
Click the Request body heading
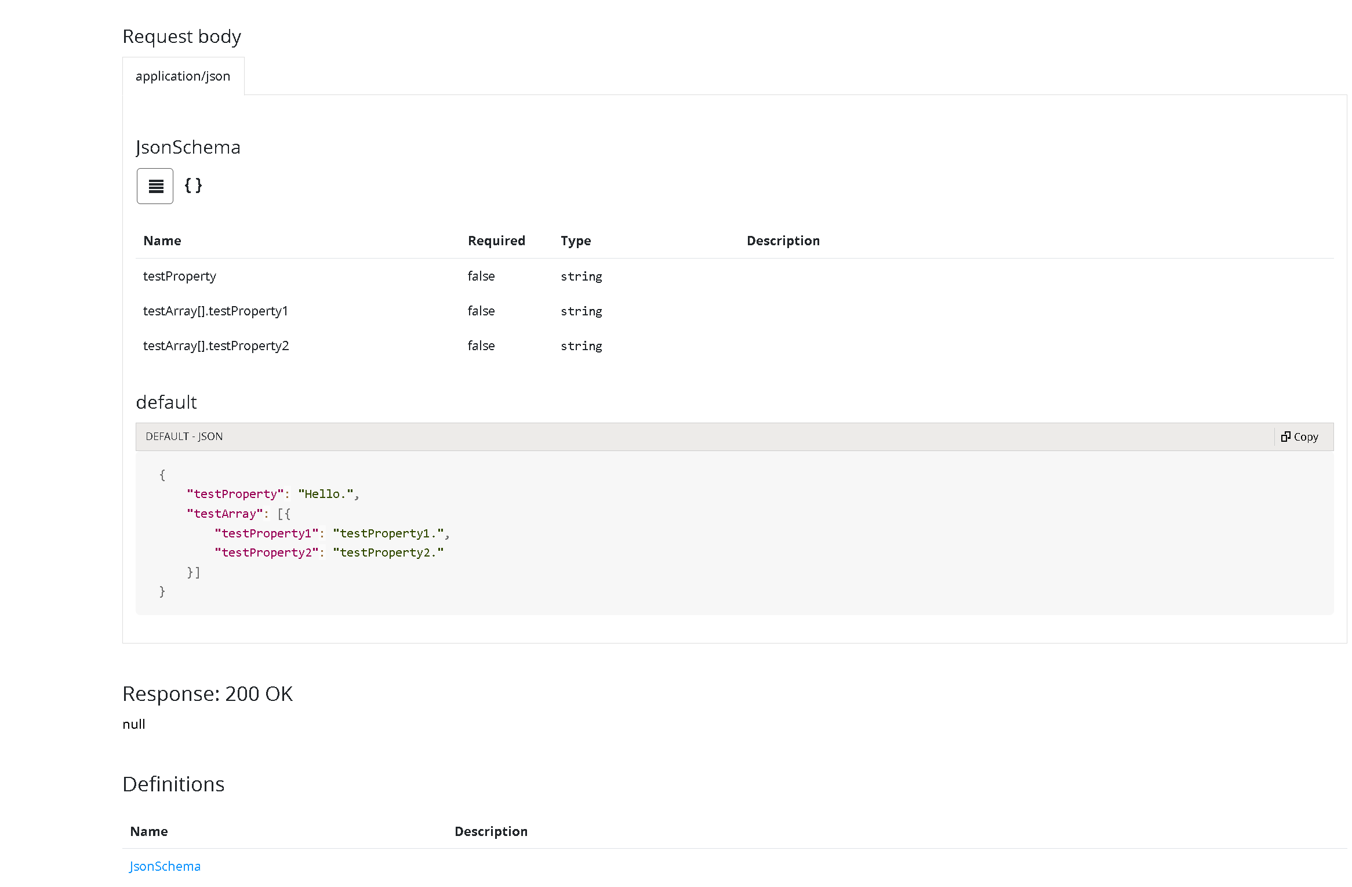point(182,37)
